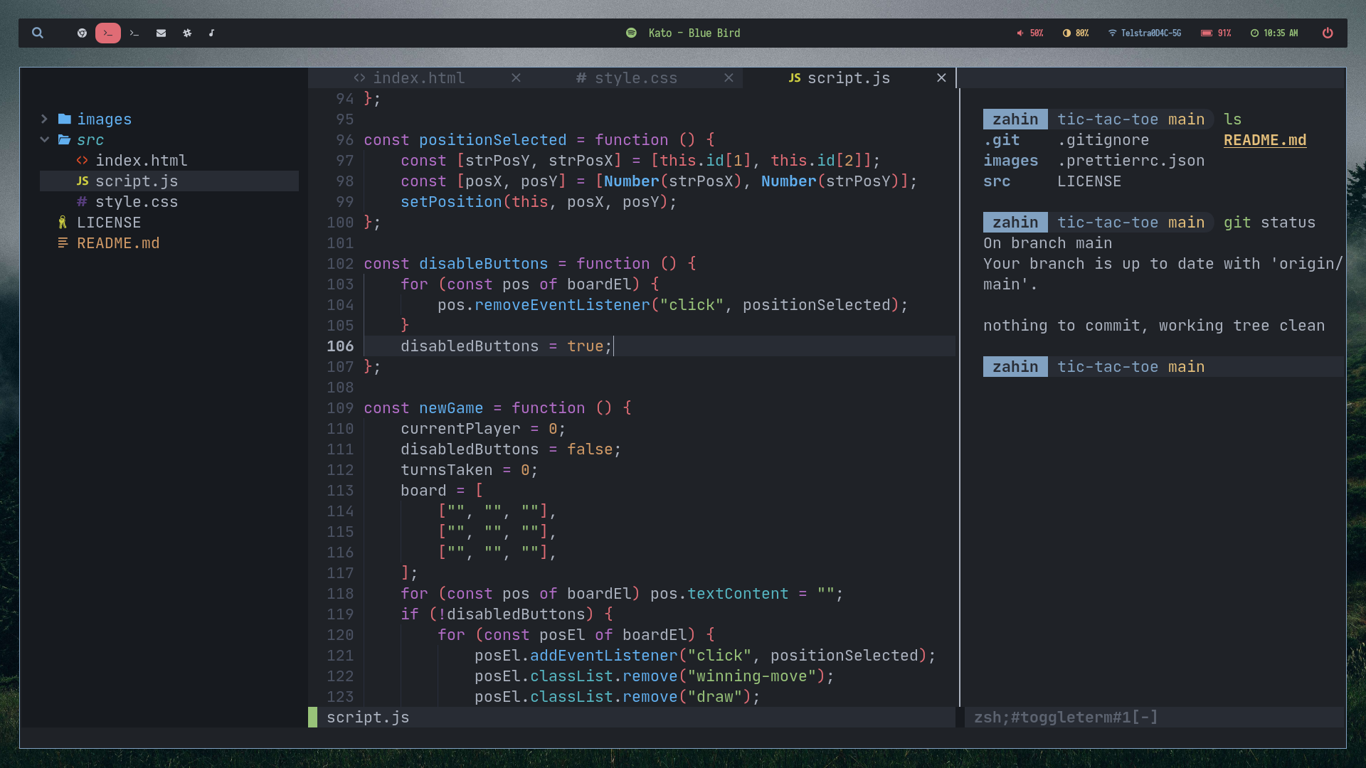Open README.md link in terminal output
This screenshot has width=1366, height=768.
coord(1265,140)
